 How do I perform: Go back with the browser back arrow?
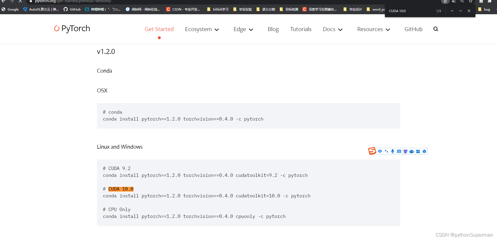pos(3,1)
